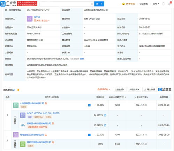Sort by subscribed contribution date column header
This screenshot has width=174, height=151.
141,97
